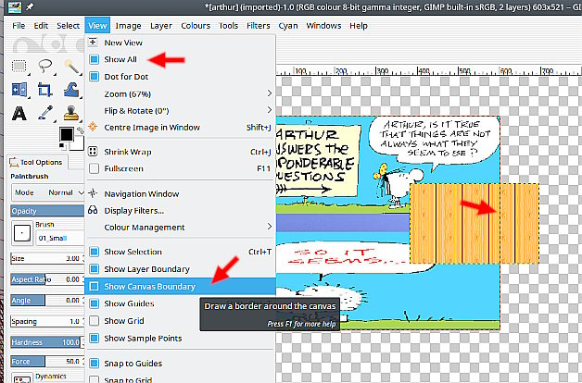Screen dimensions: 582x383
Task: Click the New View menu icon
Action: click(94, 43)
